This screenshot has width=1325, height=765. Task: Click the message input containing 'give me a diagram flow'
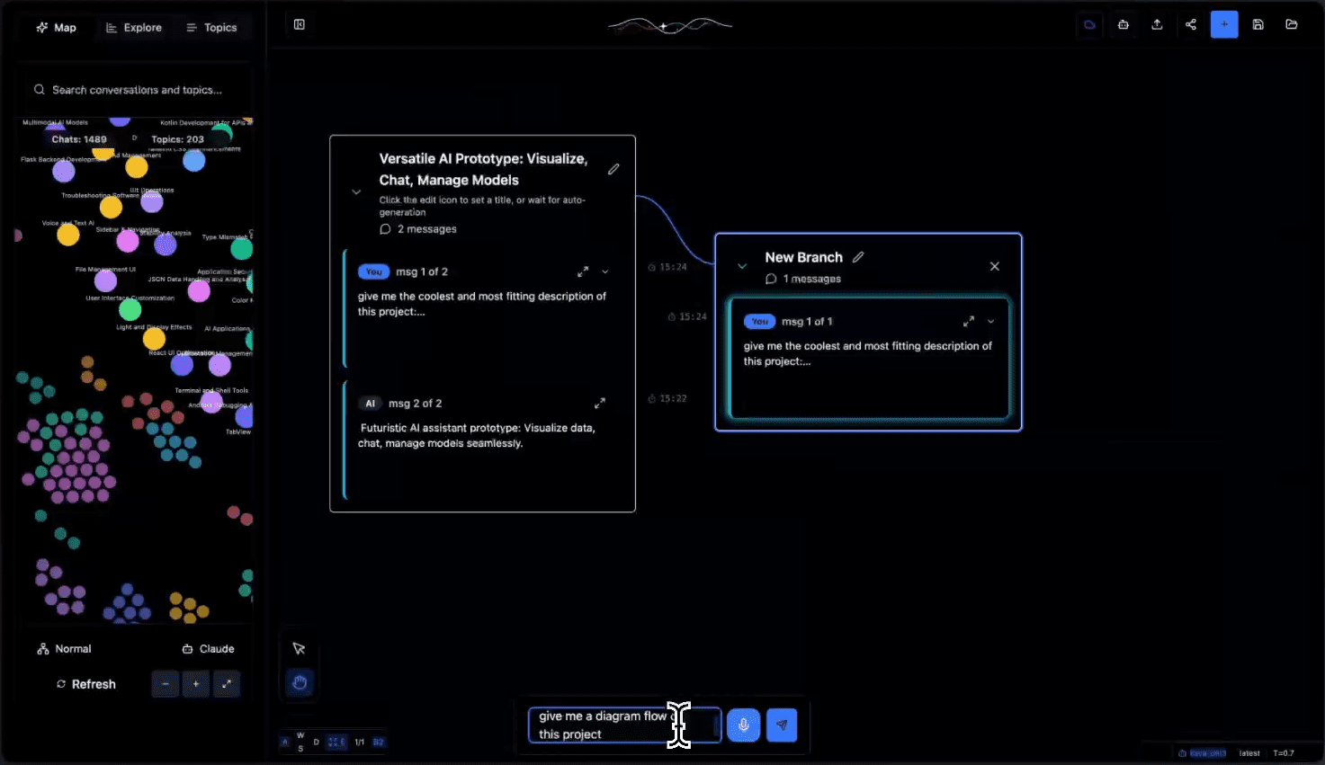624,725
